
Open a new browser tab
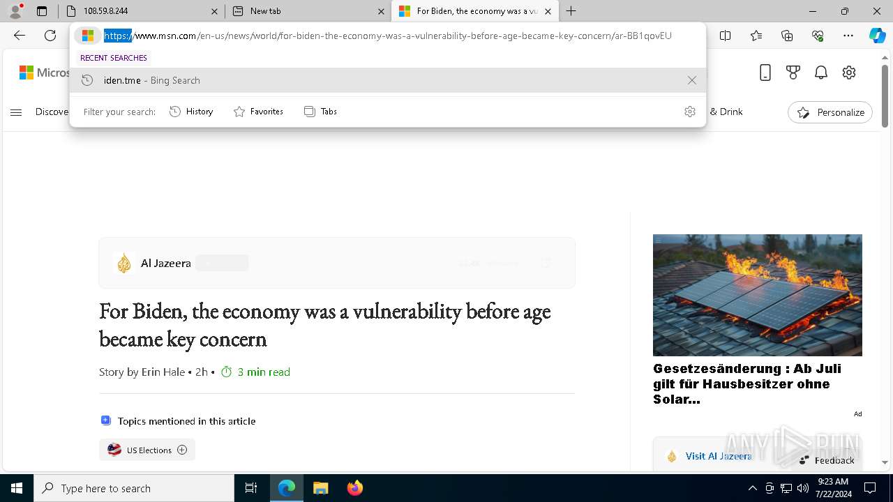click(x=571, y=11)
